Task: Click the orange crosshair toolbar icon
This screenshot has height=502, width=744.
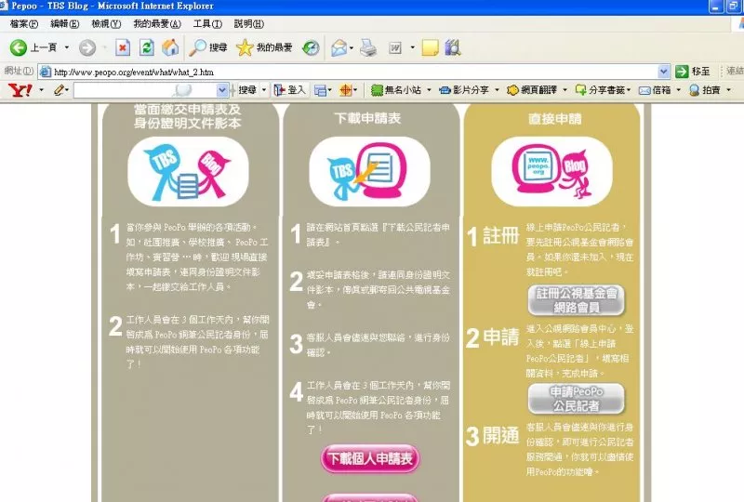Action: tap(345, 89)
